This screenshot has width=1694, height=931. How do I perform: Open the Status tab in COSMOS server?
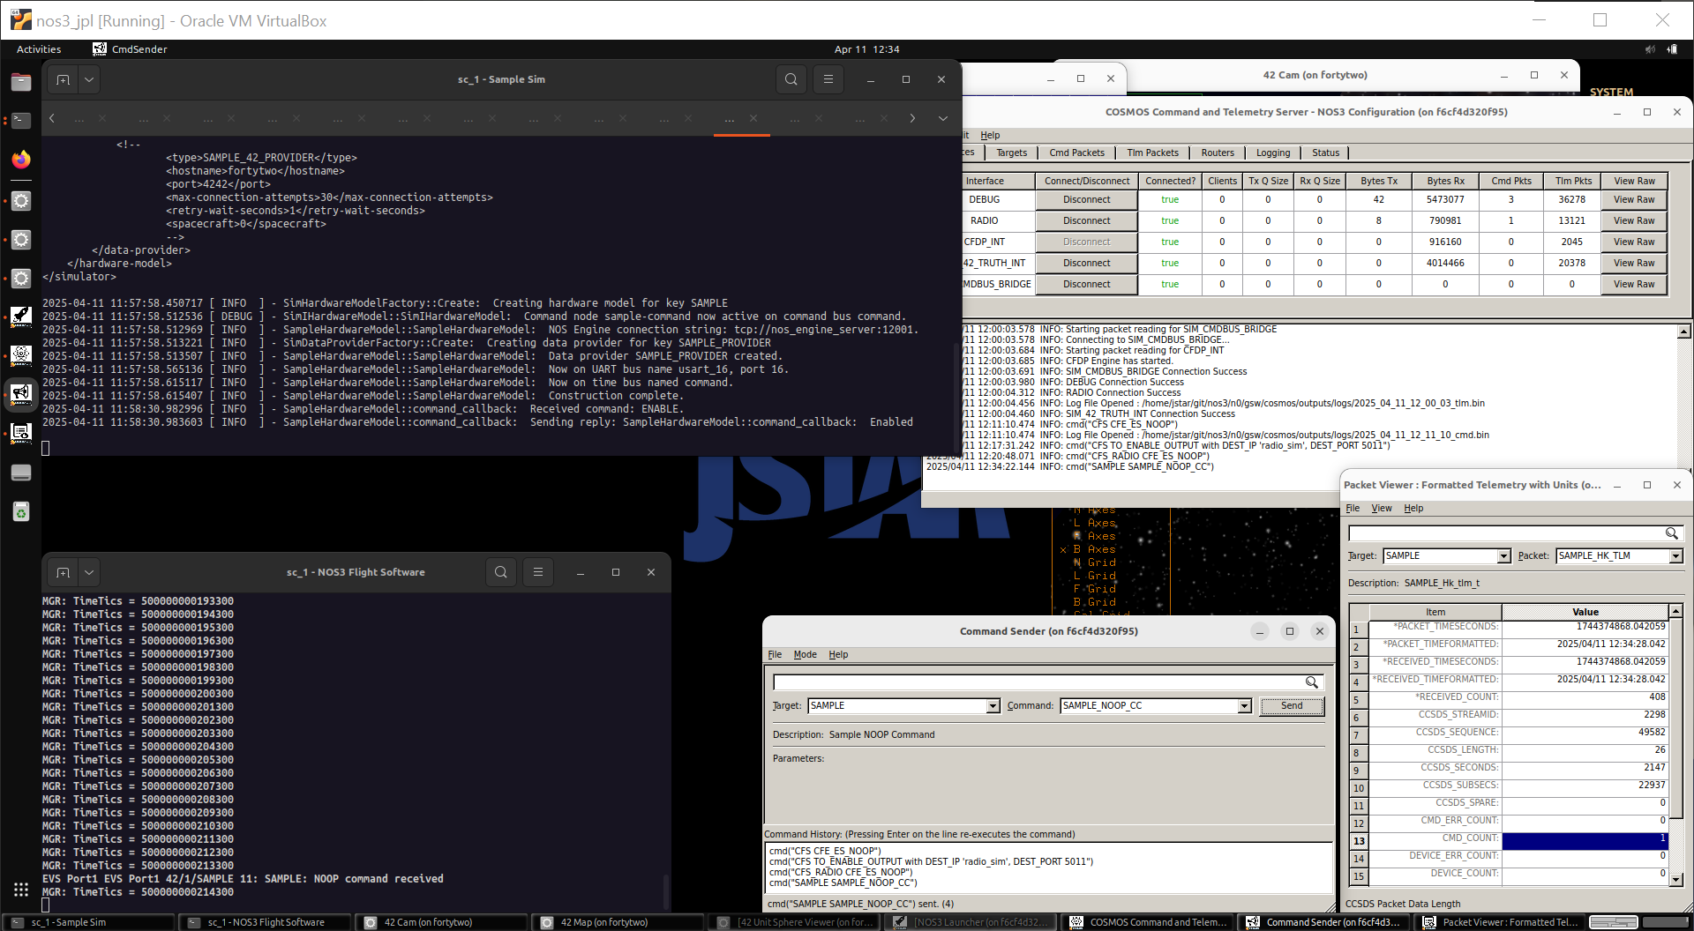tap(1325, 153)
